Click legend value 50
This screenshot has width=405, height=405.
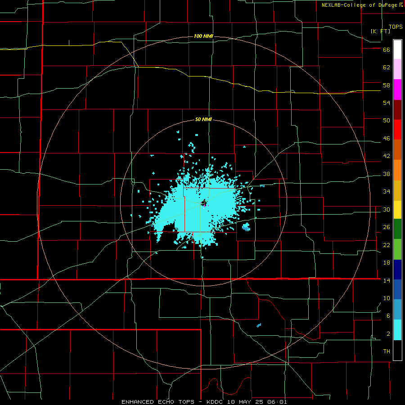pos(387,121)
